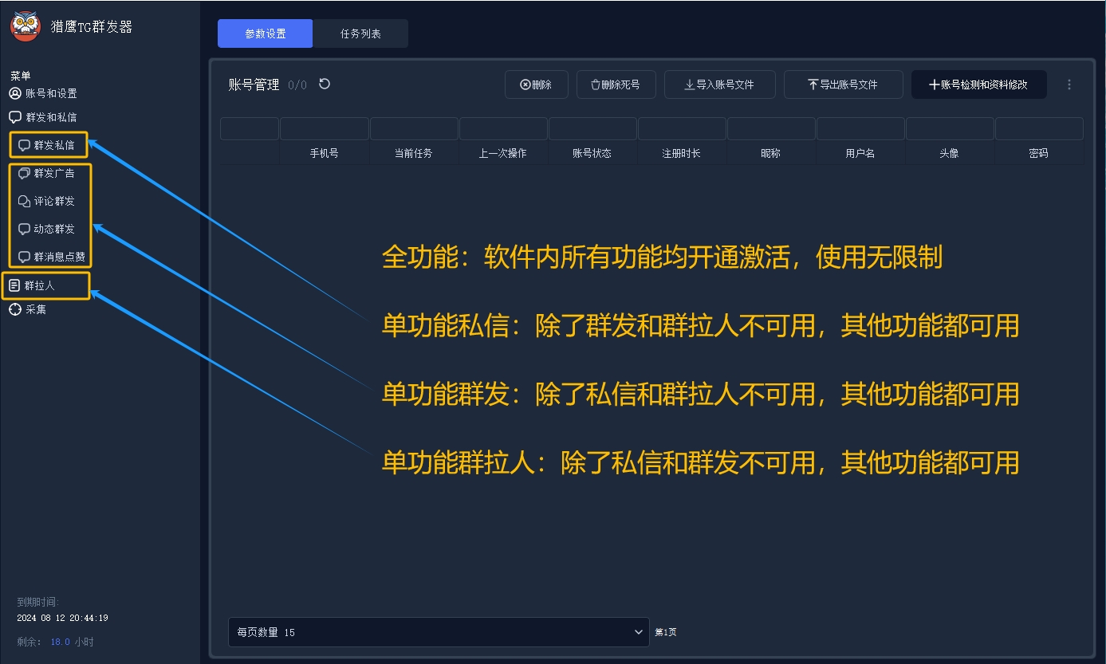Click the owl logo of 猎鹰TG群发器
This screenshot has height=664, width=1106.
tap(26, 26)
